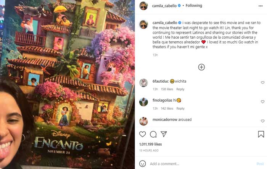267x169 pixels.
Task: Share post using paper plane icon
Action: click(x=164, y=134)
